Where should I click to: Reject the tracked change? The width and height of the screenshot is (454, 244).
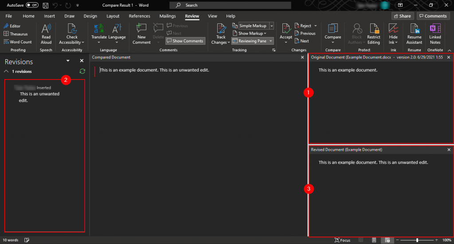coord(303,26)
